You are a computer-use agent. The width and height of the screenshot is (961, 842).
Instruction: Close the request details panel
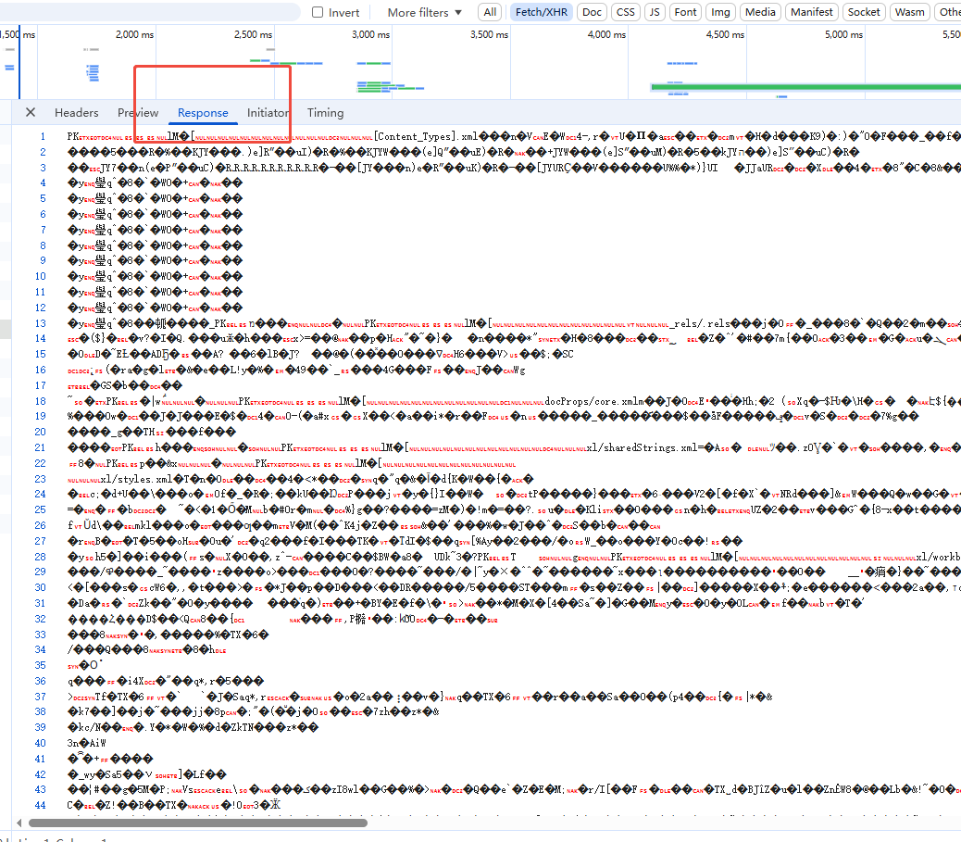pyautogui.click(x=31, y=112)
